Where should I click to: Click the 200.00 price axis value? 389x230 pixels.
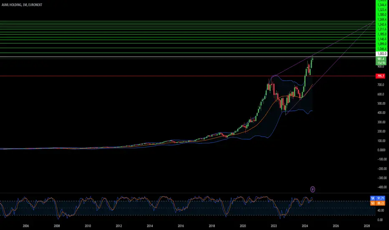click(381, 131)
